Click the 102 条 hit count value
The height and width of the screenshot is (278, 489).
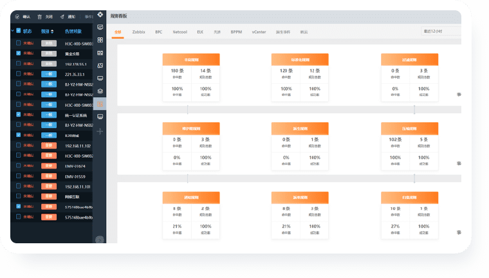[395, 140]
